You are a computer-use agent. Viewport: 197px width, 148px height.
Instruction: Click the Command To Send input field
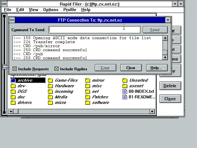94,30
